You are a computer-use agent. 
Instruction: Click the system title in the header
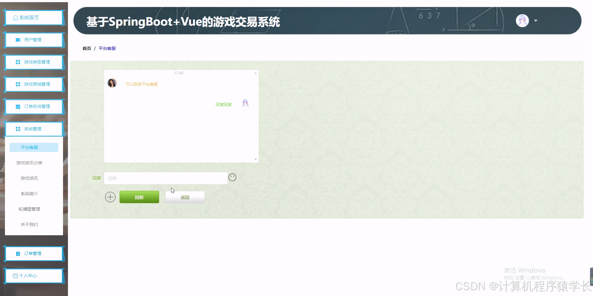click(x=183, y=22)
